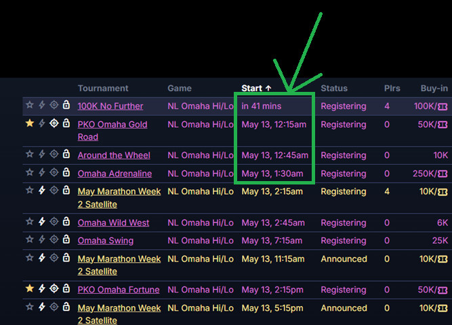Viewport: 452px width, 325px height.
Task: Click target icon in Around the Wheel row
Action: point(54,154)
